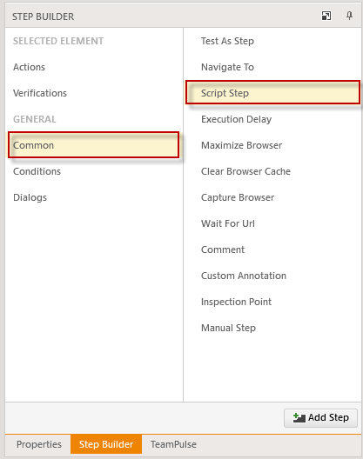The height and width of the screenshot is (459, 363).
Task: Pick Test As Step option
Action: [x=227, y=41]
